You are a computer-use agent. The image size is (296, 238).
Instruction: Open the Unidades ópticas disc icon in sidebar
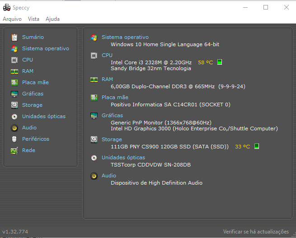14,117
